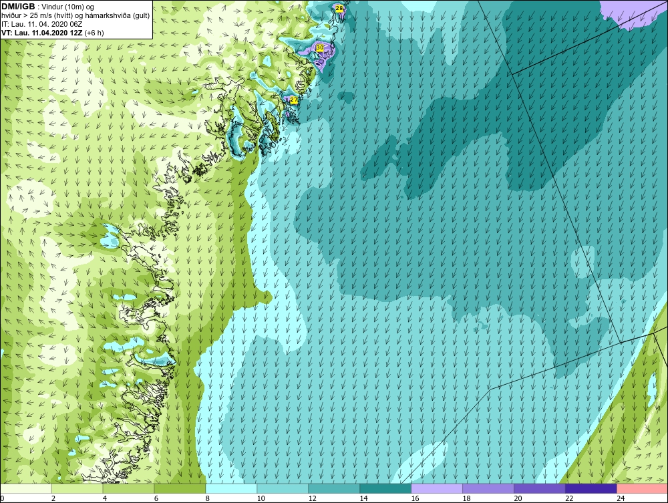Click the legend scale number 12
The width and height of the screenshot is (668, 503).
coord(312,498)
